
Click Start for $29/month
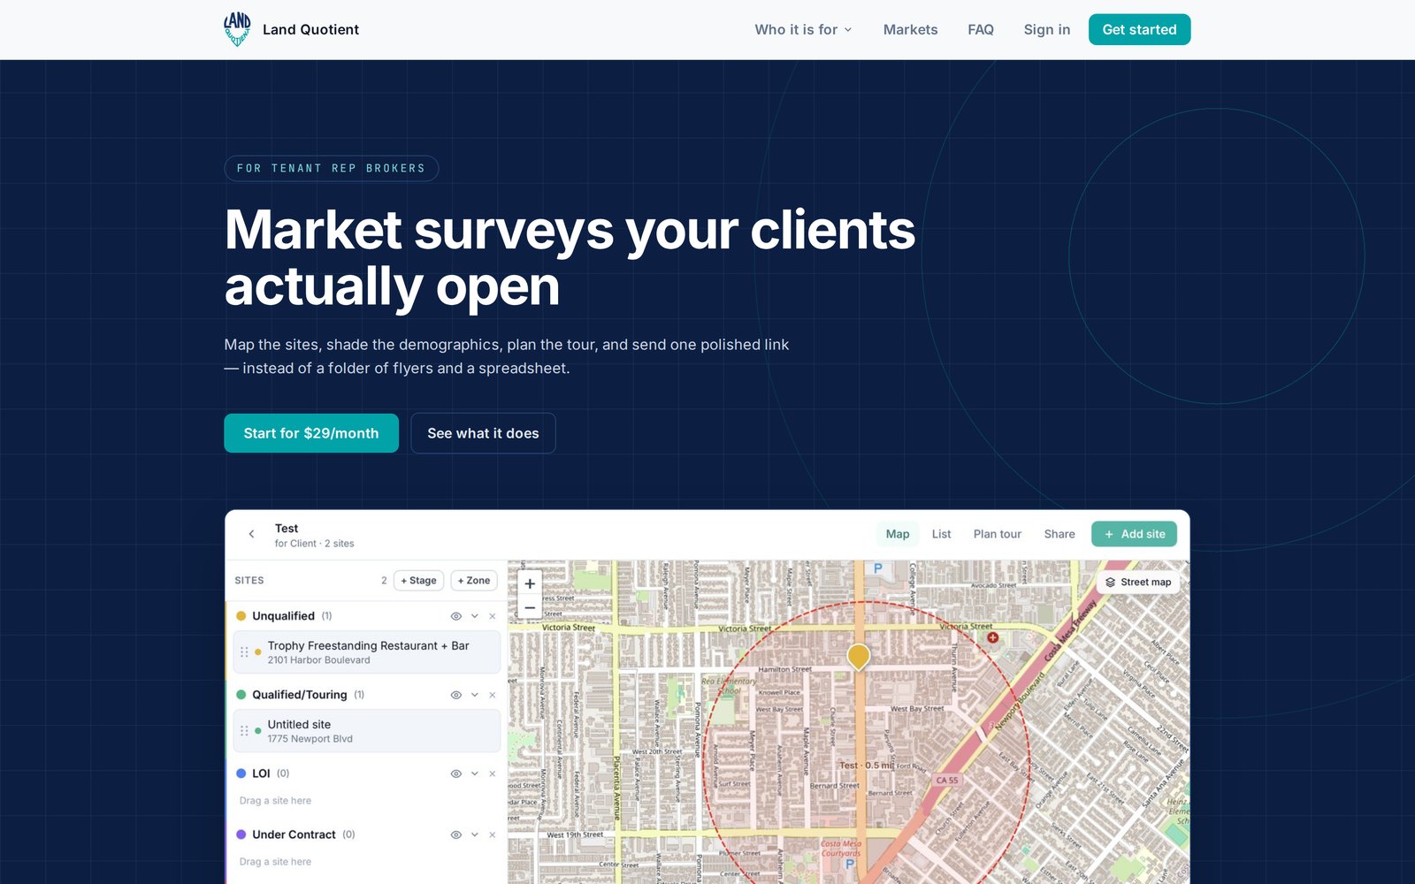(x=311, y=433)
